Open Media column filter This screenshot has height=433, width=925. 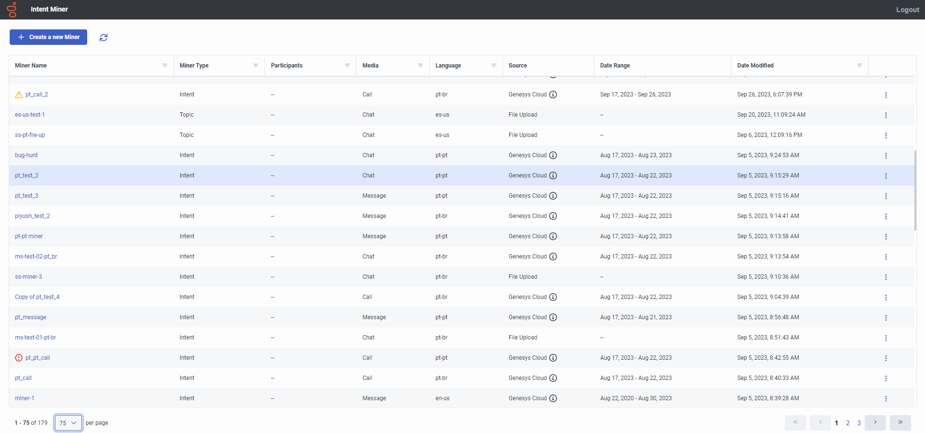click(421, 66)
